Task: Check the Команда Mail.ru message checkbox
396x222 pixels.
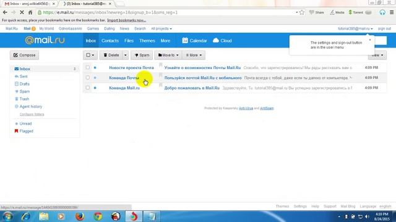Action: click(x=88, y=88)
